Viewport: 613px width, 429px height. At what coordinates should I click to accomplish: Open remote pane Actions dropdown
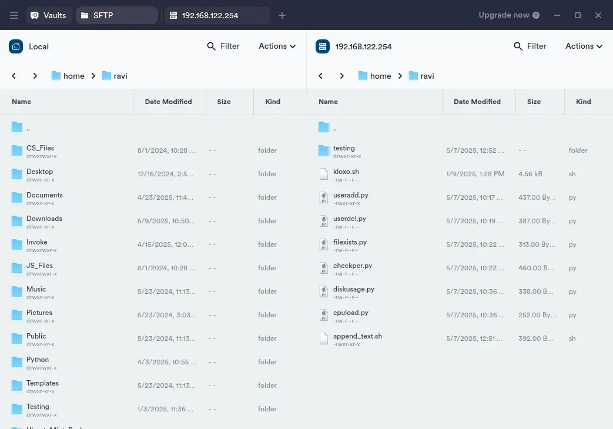584,46
